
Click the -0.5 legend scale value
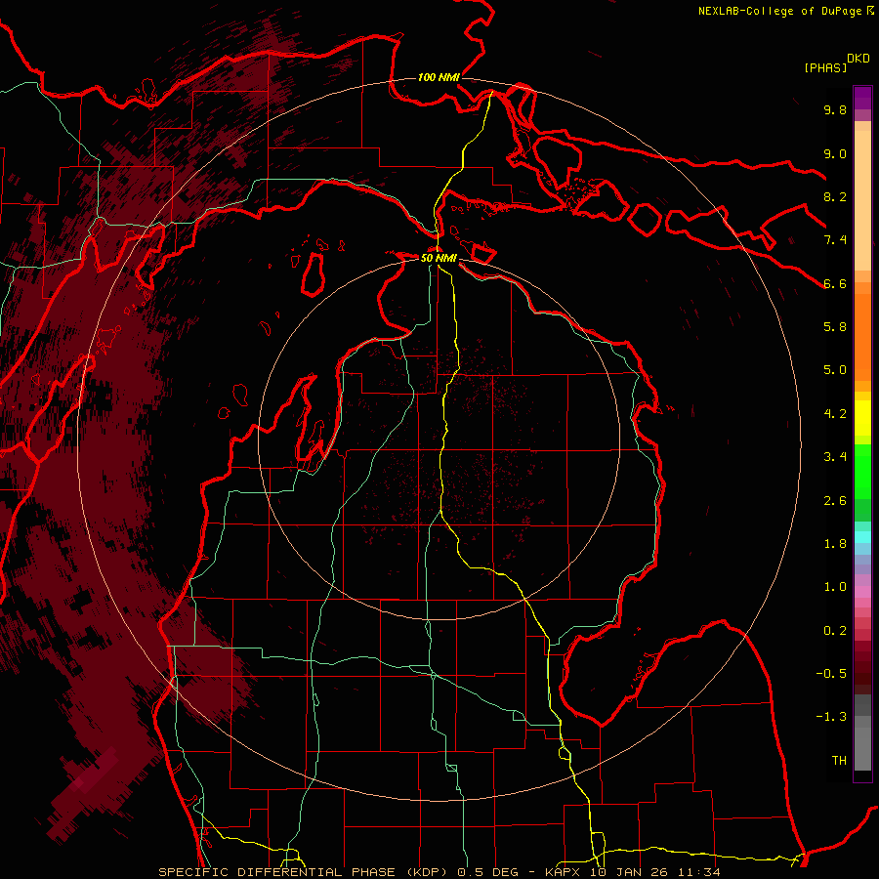coord(831,674)
